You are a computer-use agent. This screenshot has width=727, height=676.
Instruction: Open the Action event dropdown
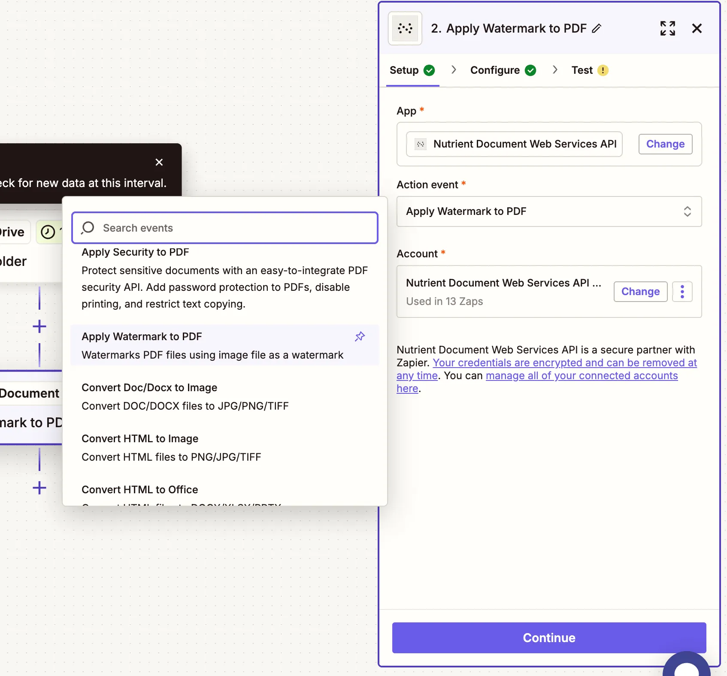549,211
